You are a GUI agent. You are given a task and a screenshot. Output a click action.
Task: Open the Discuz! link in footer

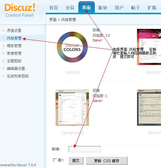22,165
